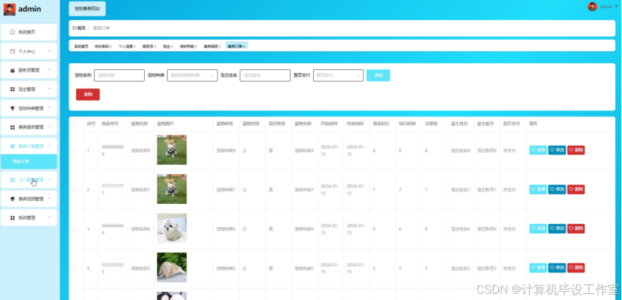Collapse 寄养订单管理 using its chevron
The height and width of the screenshot is (300, 622).
[49, 146]
